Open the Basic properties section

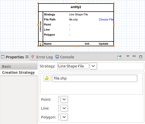tap(19, 66)
